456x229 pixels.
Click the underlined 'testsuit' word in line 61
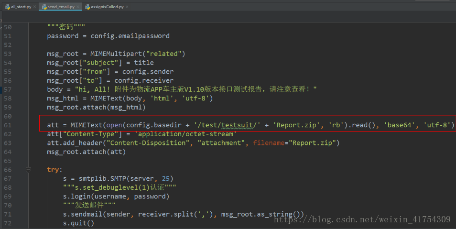(237, 125)
